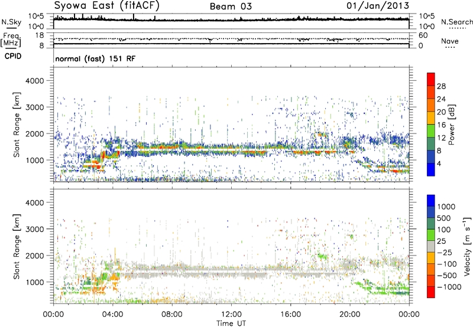Click 'normal (fast) 151 RF' text
This screenshot has height=327, width=473.
pyautogui.click(x=95, y=58)
